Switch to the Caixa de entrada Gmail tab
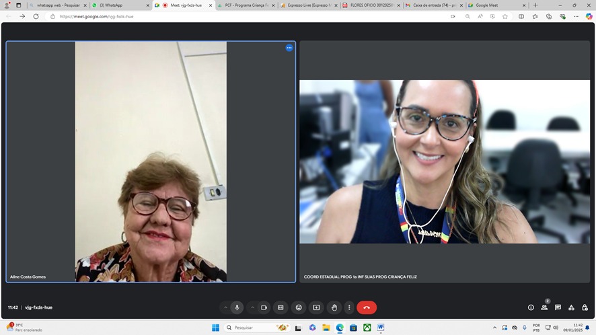596x335 pixels. coord(434,5)
